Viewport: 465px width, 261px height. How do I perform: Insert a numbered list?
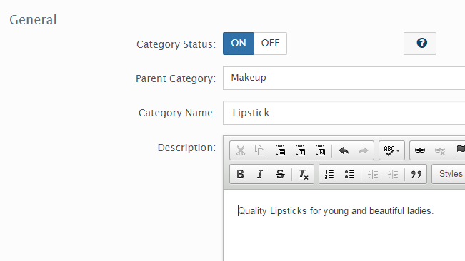tap(329, 174)
